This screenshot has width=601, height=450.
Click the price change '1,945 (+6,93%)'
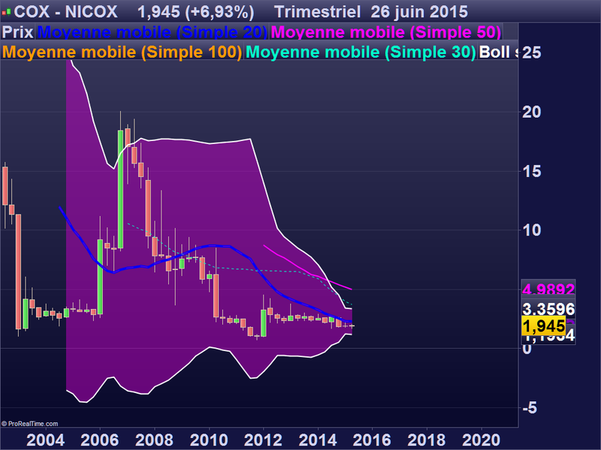(195, 12)
